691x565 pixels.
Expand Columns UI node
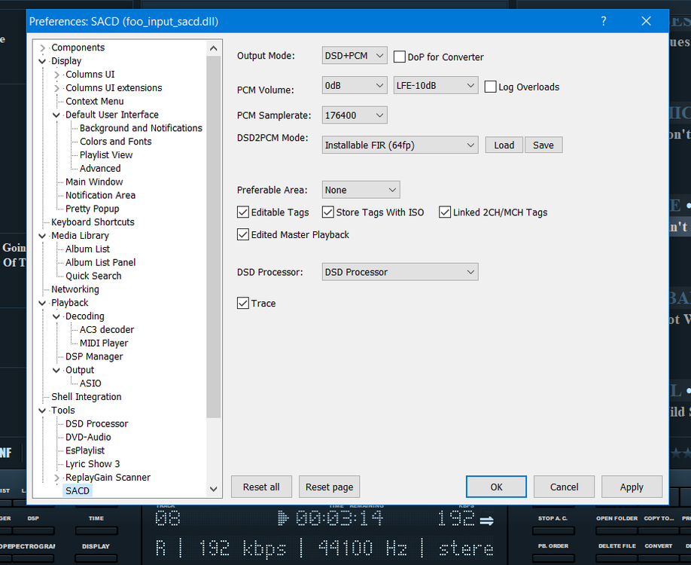coord(56,75)
